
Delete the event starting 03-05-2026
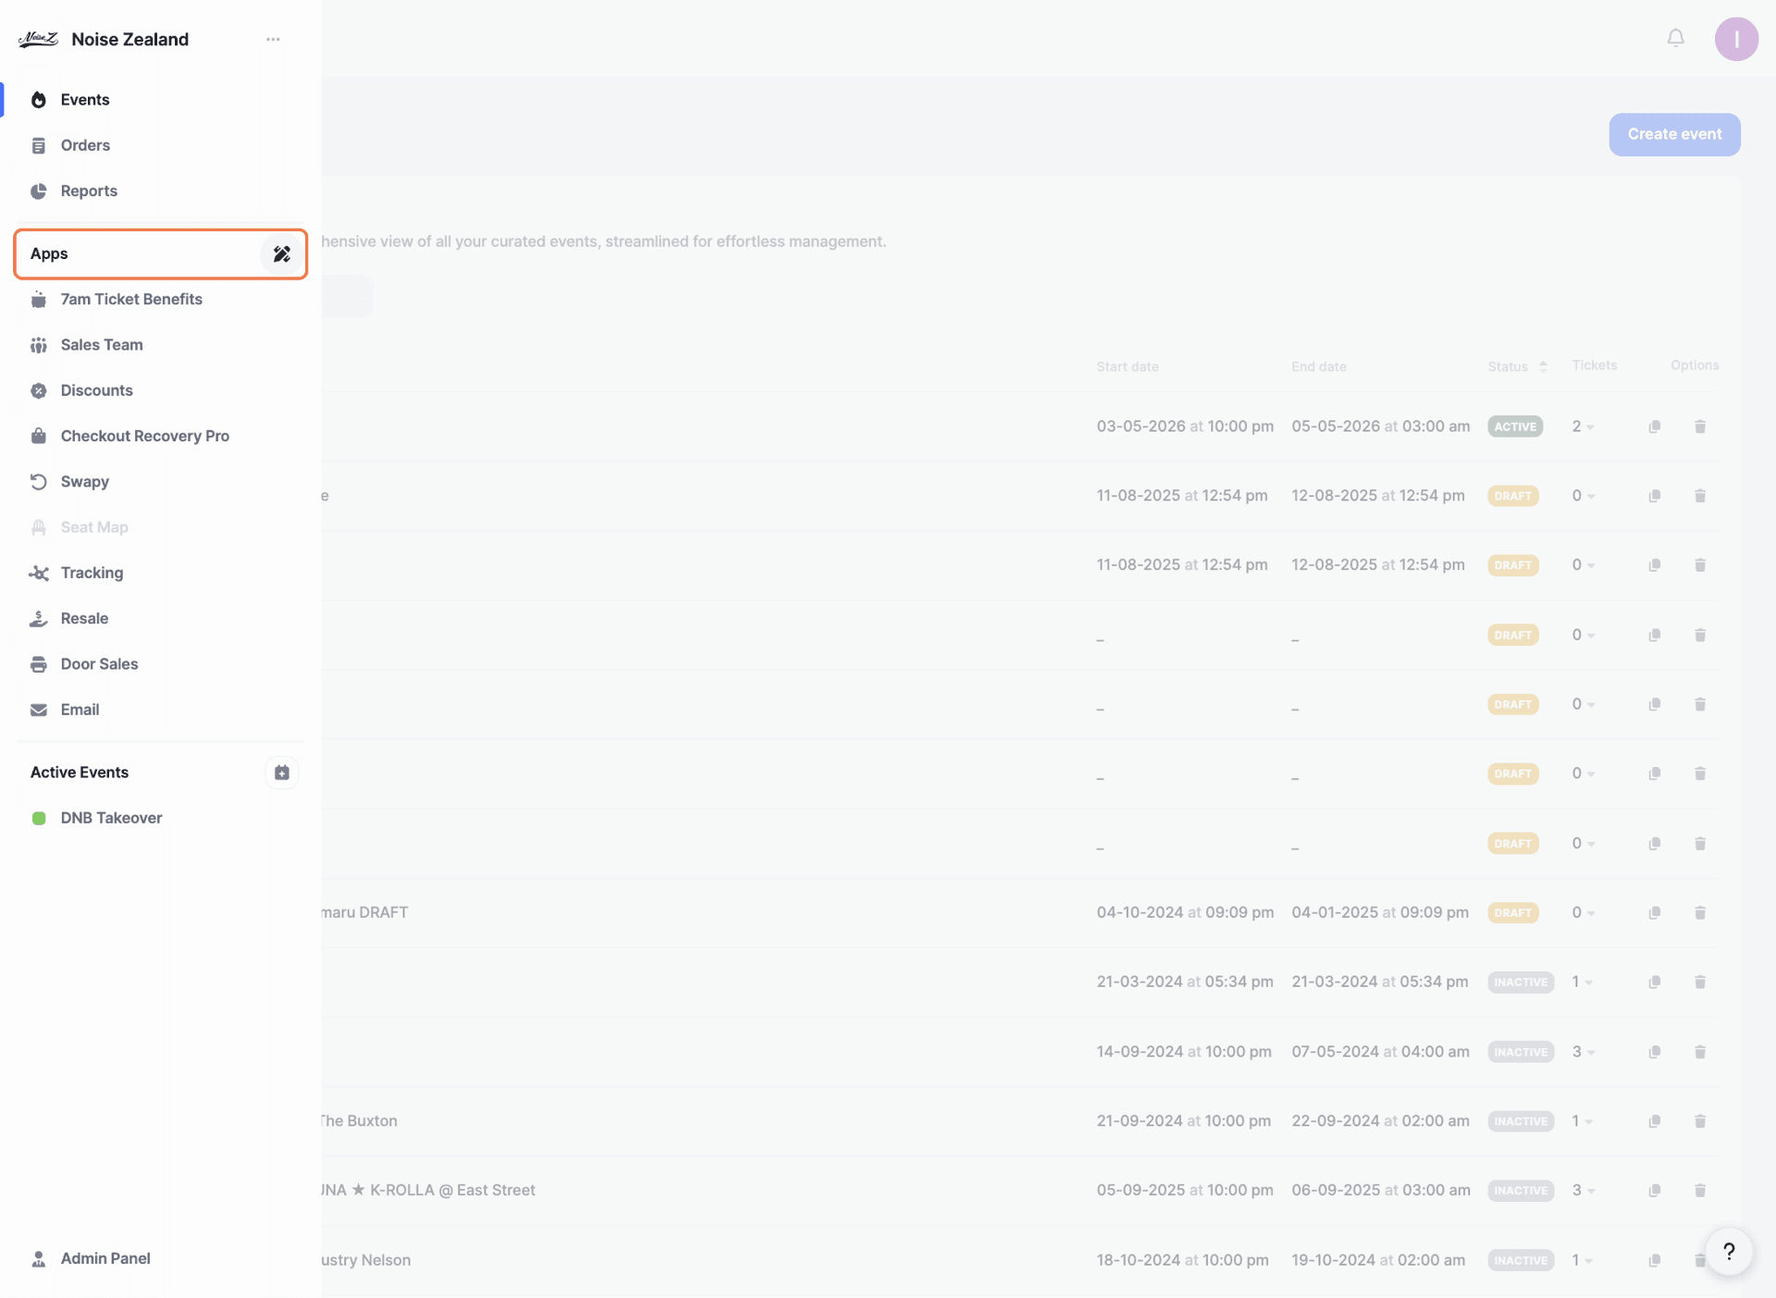pos(1699,426)
